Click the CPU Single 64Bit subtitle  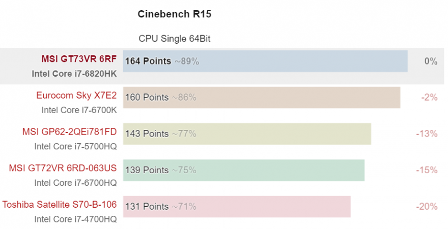coord(175,38)
